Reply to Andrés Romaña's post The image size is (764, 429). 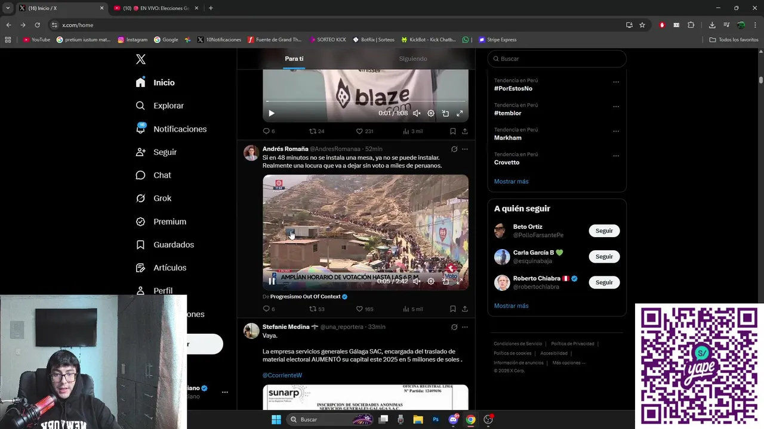pos(269,309)
